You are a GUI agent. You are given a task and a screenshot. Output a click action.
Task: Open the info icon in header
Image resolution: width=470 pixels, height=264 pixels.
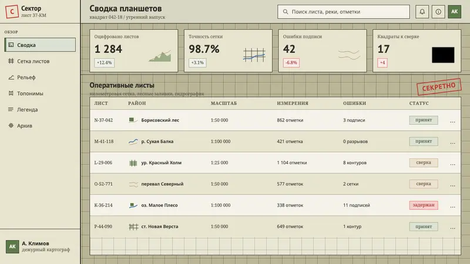438,12
